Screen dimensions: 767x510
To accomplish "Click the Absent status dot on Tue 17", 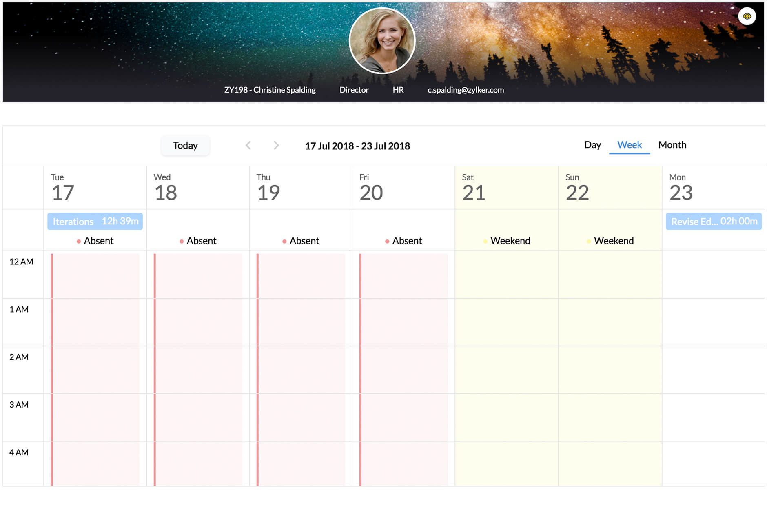I will click(78, 241).
